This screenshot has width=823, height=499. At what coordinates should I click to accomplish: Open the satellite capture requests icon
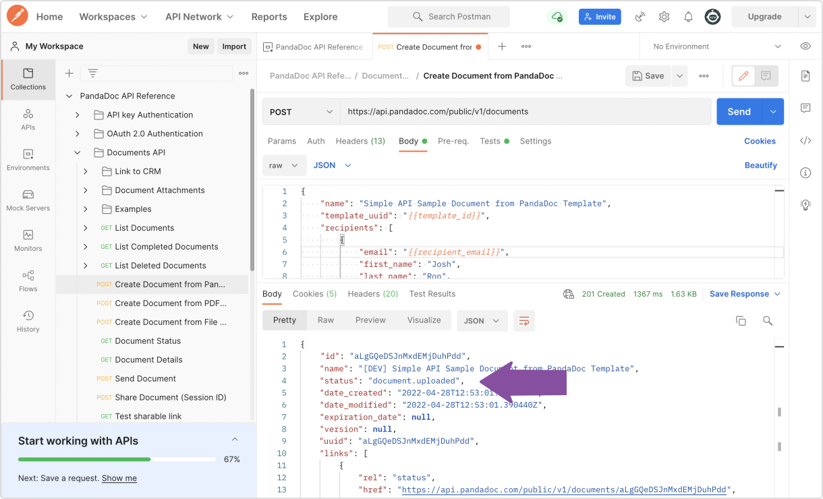tap(640, 17)
